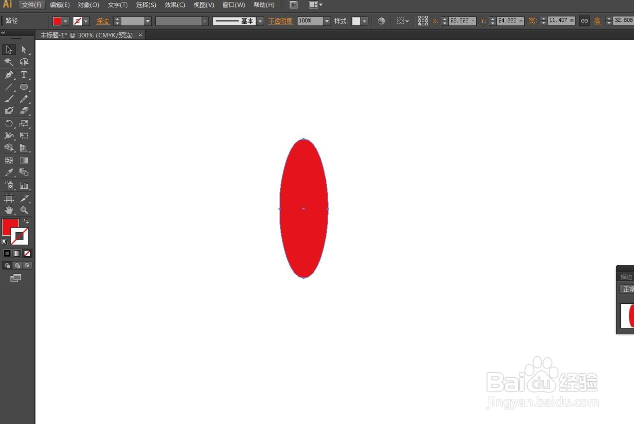Click the red Fill color box in toolbox
This screenshot has width=634, height=424.
pyautogui.click(x=10, y=227)
